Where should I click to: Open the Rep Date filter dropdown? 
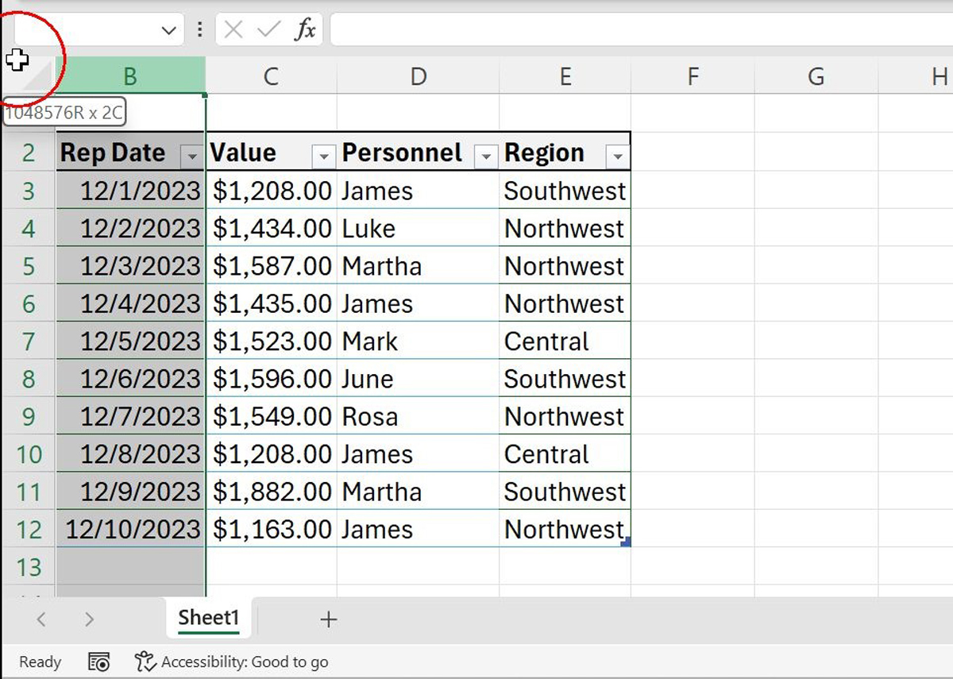(x=191, y=156)
